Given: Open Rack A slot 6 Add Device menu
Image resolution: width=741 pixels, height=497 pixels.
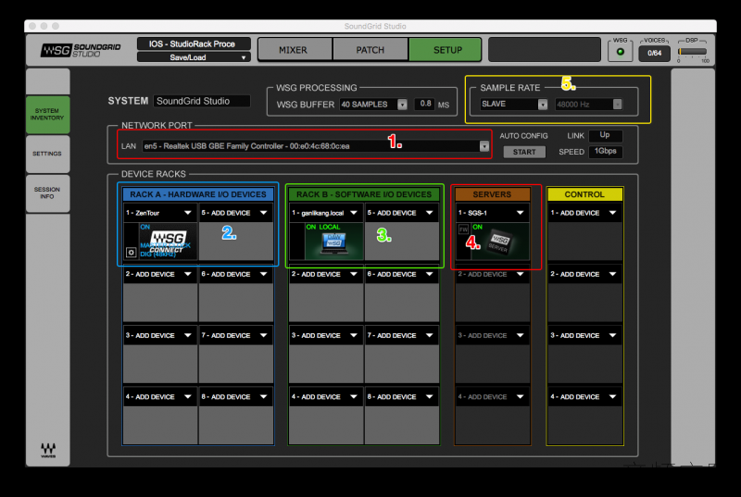Looking at the screenshot, I should click(235, 274).
